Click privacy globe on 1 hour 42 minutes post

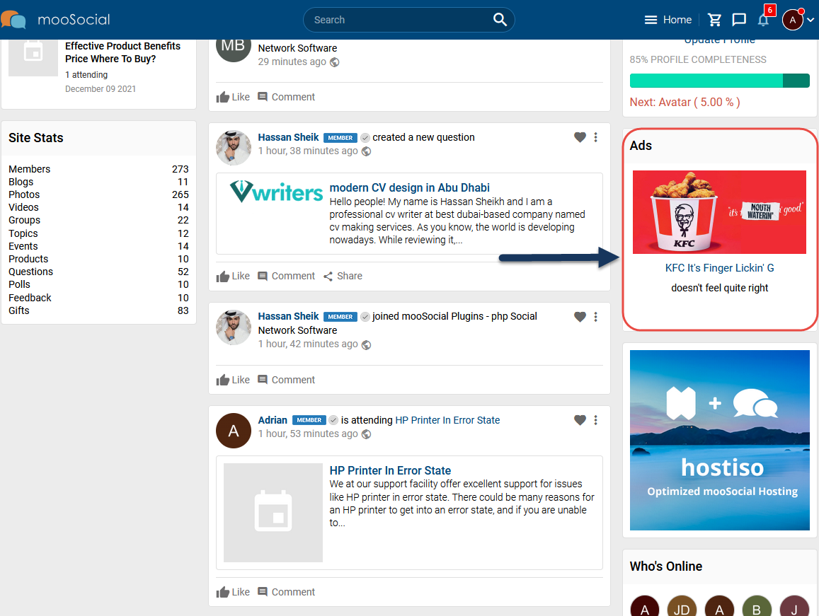click(367, 345)
